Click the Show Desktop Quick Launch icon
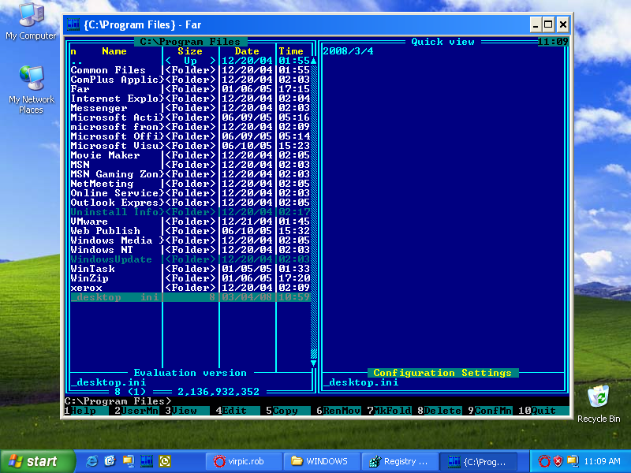This screenshot has height=473, width=631. 129,461
